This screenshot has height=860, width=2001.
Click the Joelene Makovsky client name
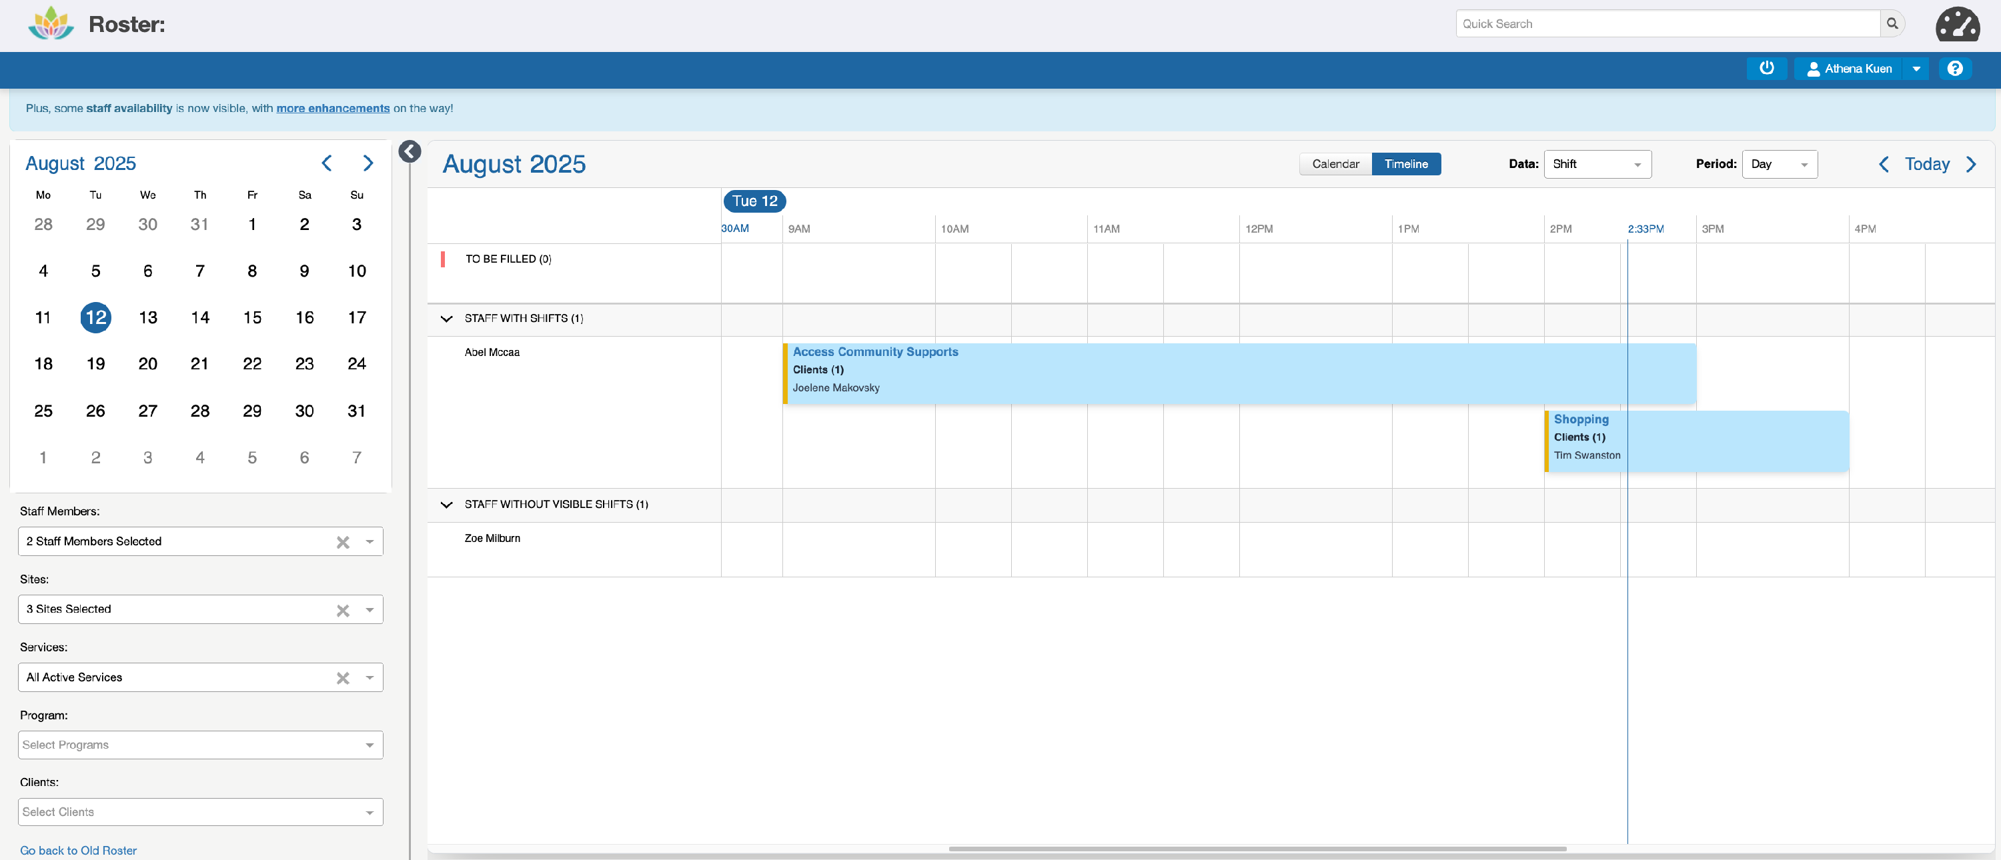[x=836, y=388]
